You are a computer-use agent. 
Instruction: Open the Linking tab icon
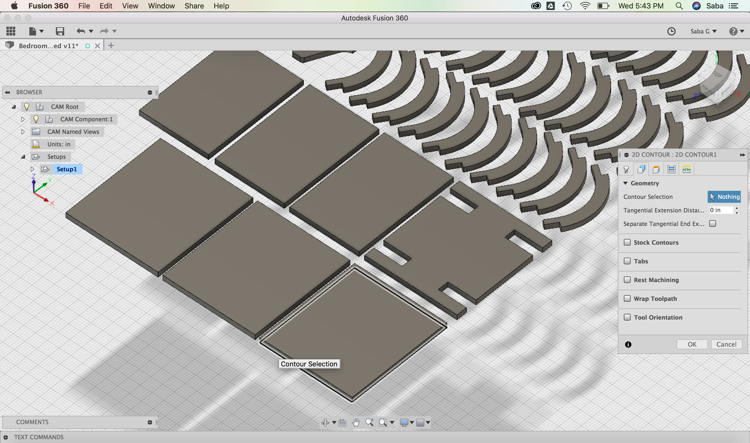point(686,169)
